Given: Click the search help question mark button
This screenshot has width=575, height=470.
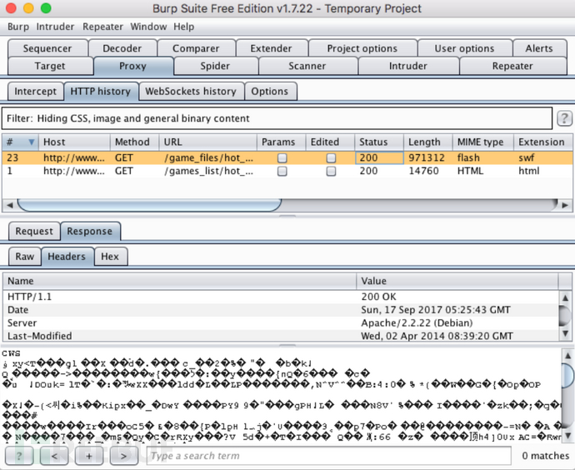Looking at the screenshot, I should tap(19, 456).
